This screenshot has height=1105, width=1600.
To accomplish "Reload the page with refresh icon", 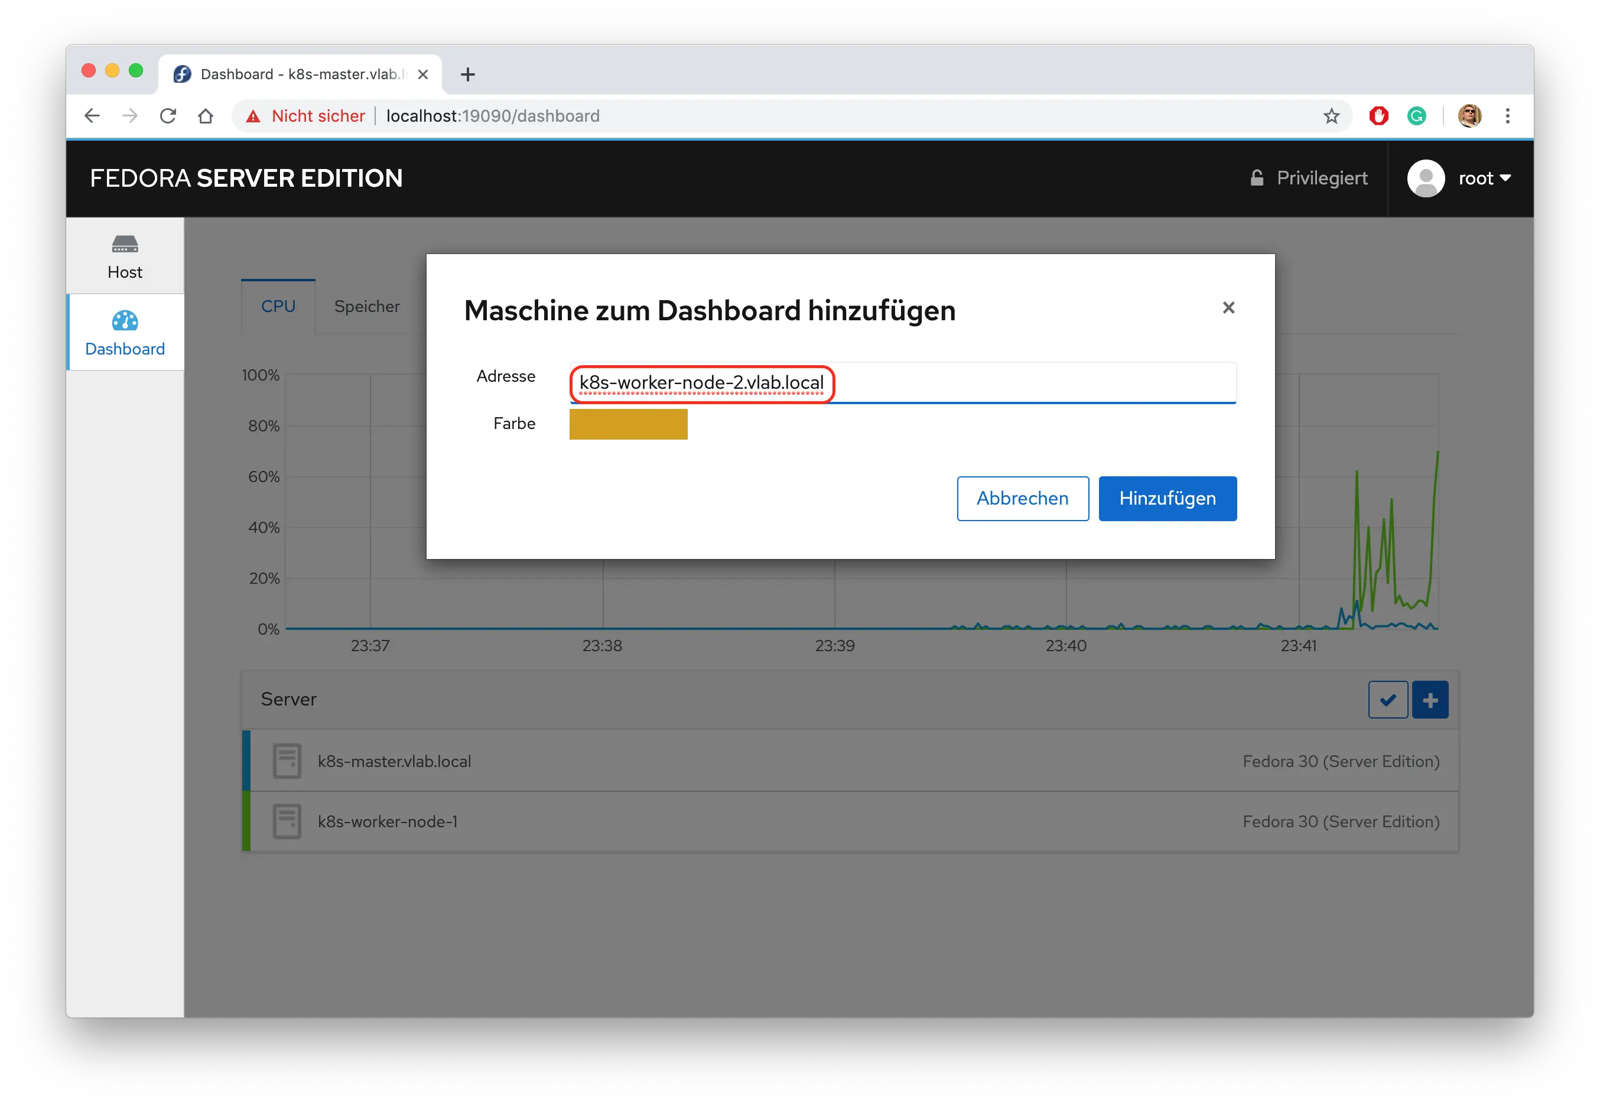I will 168,116.
